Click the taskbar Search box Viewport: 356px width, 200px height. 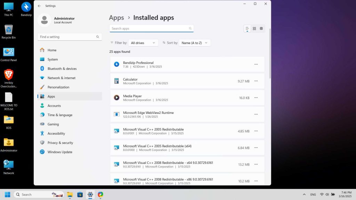point(39,194)
